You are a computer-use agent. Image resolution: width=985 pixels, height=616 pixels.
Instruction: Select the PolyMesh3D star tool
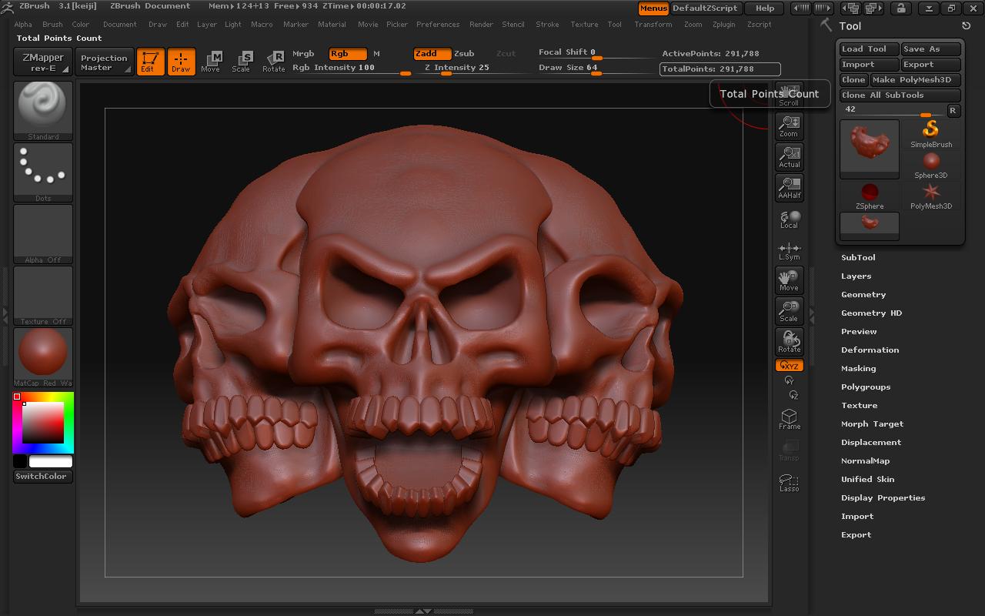pos(931,196)
